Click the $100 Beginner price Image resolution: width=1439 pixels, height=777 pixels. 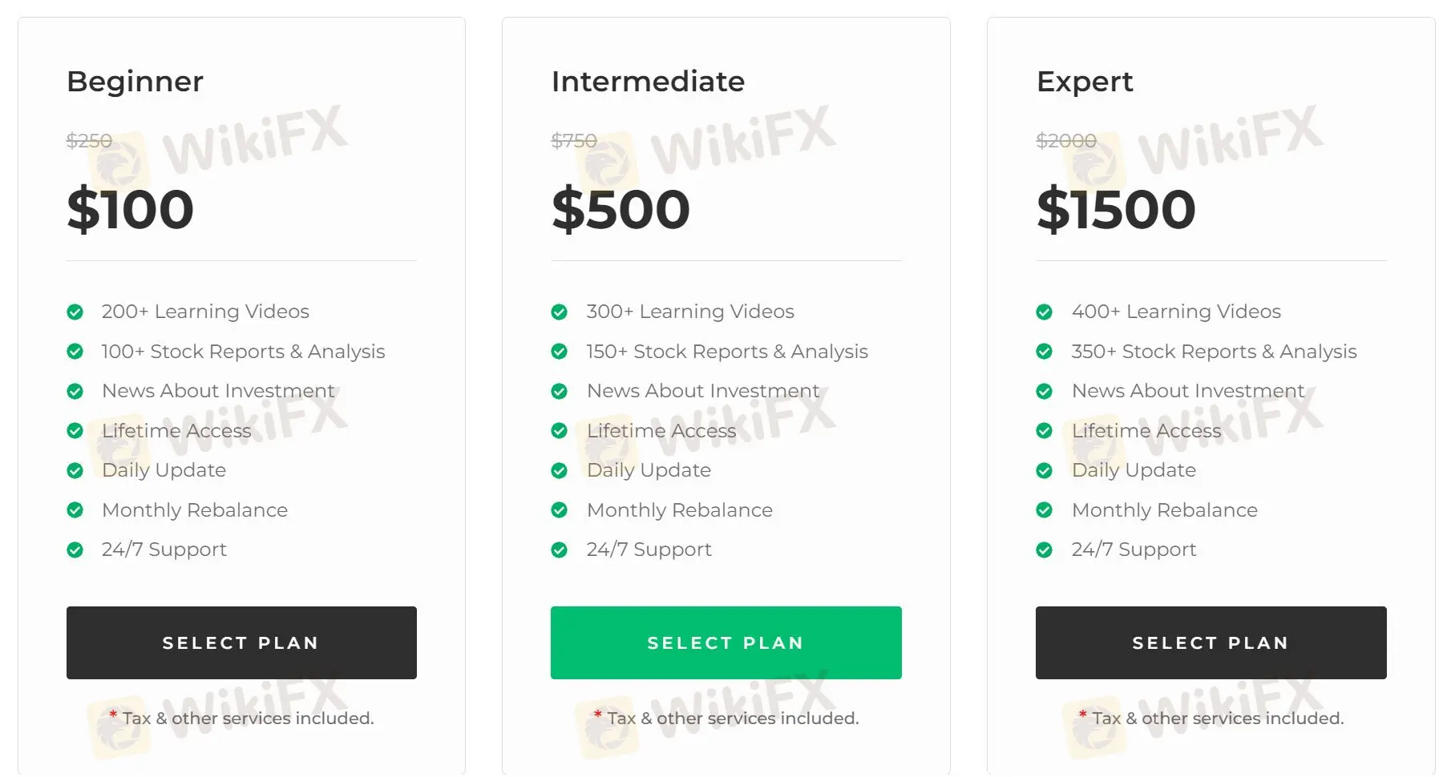tap(130, 209)
